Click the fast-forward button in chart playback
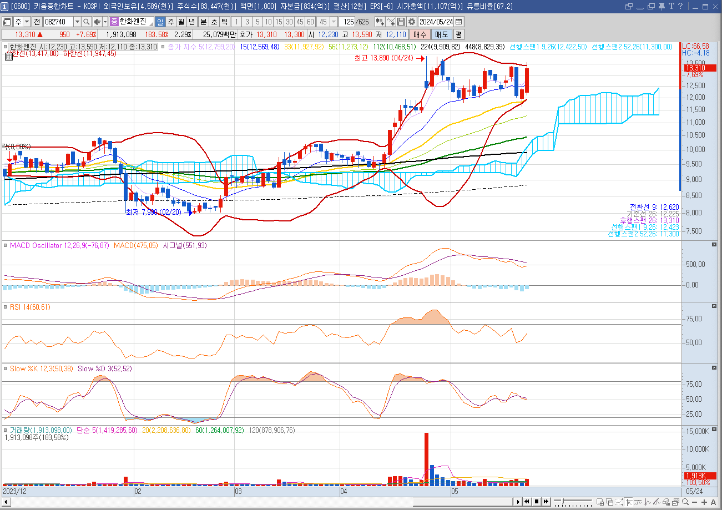Image resolution: width=722 pixels, height=510 pixels. coord(546,502)
